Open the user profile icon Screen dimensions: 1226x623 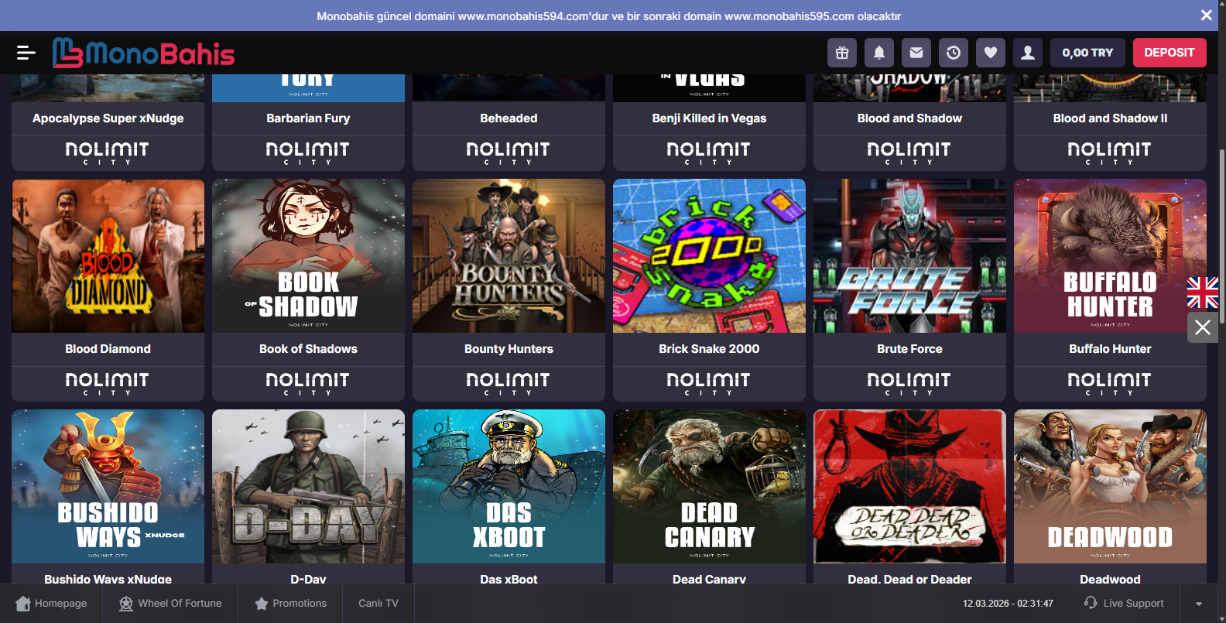[x=1028, y=53]
